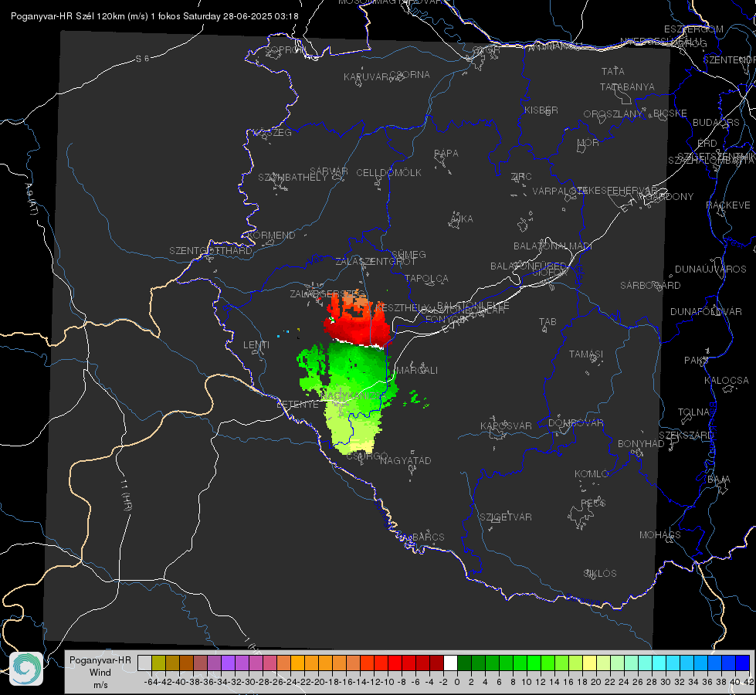The width and height of the screenshot is (756, 695).
Task: Click the S 6 road label
Action: point(142,59)
